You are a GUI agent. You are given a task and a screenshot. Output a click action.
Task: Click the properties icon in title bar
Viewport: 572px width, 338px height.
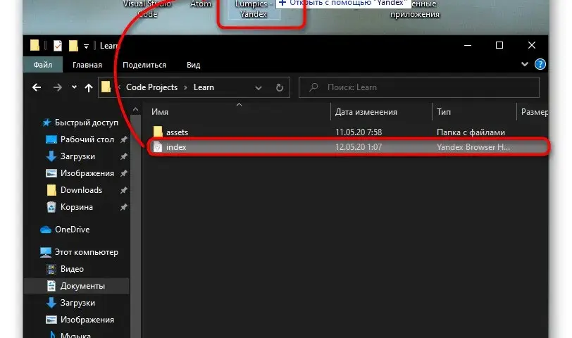tap(57, 46)
